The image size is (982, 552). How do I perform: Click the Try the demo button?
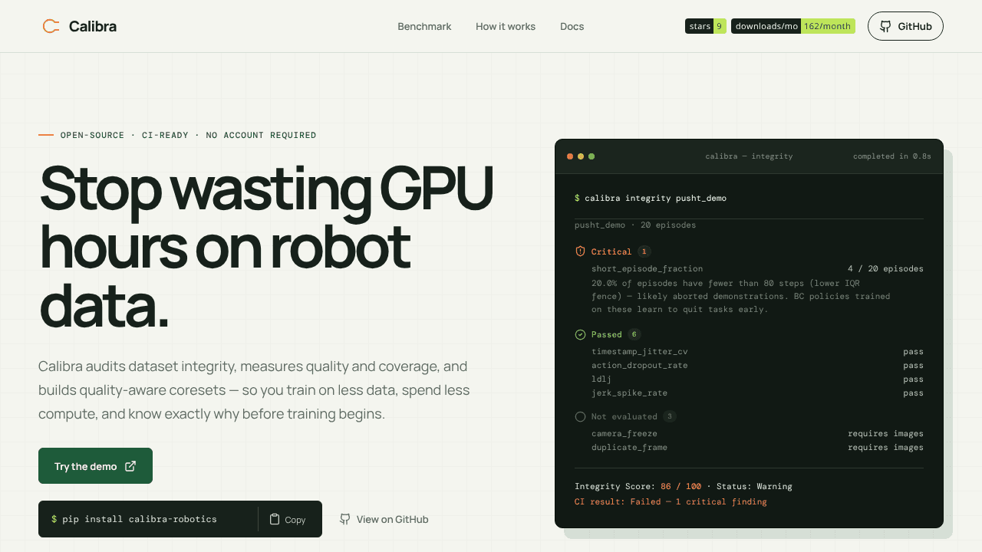pos(95,466)
